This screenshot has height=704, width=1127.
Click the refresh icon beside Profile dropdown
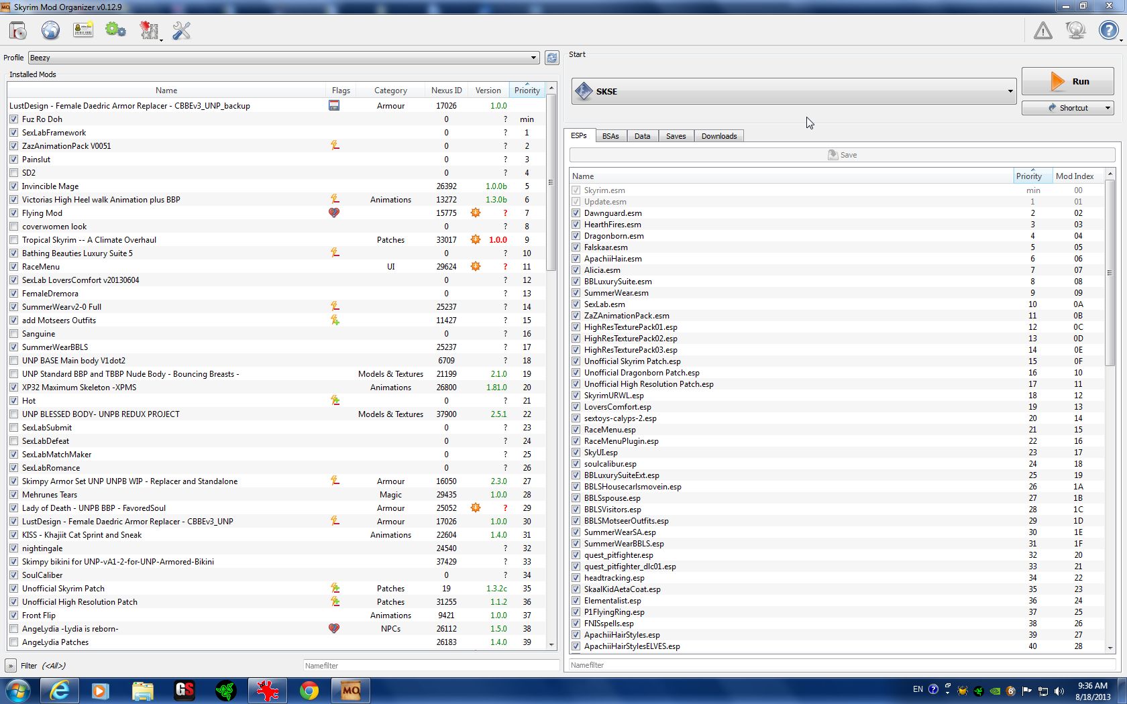(x=551, y=58)
